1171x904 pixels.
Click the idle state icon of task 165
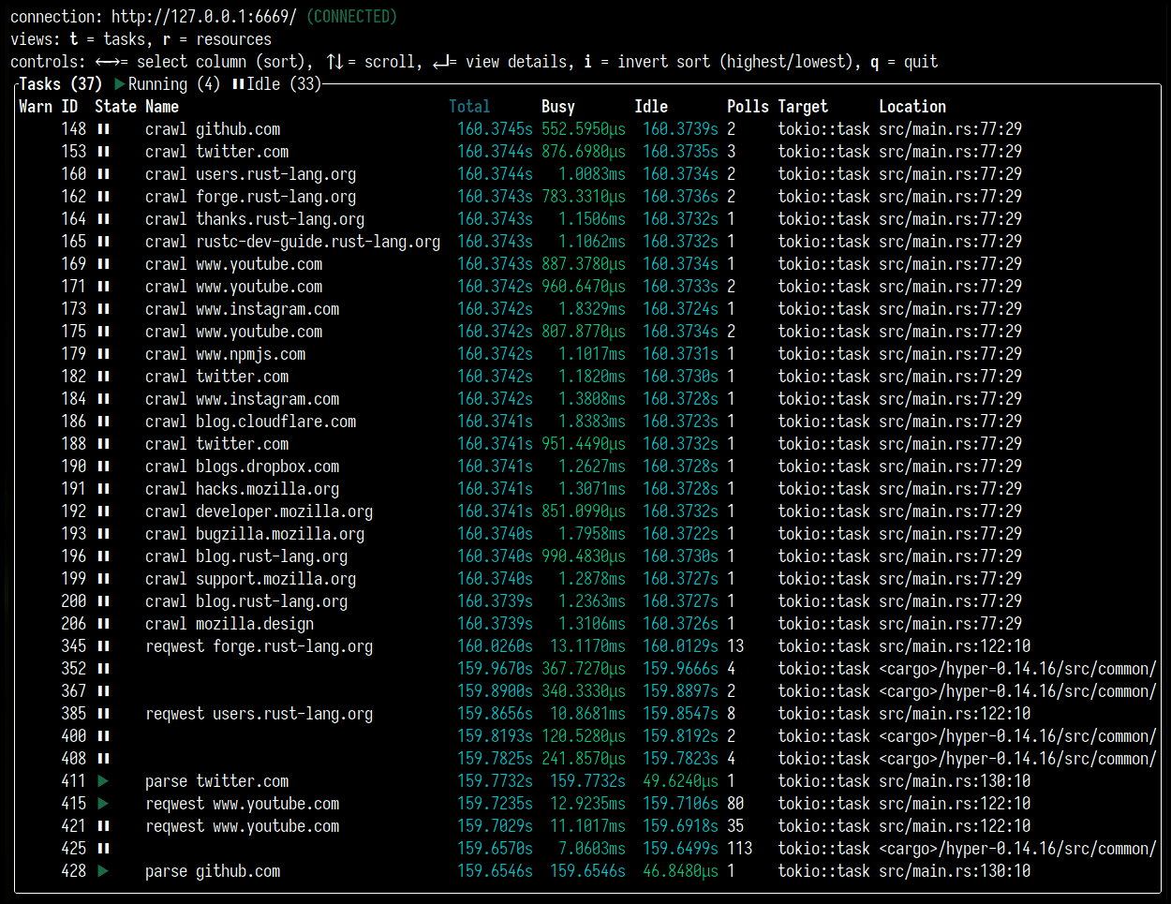[x=103, y=242]
